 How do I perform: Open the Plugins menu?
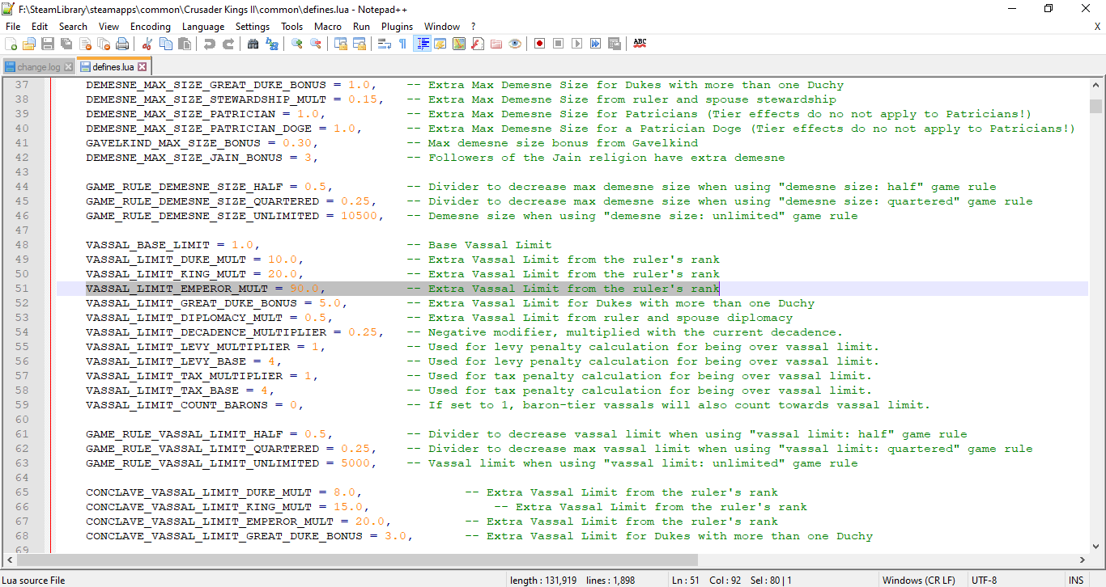[397, 26]
